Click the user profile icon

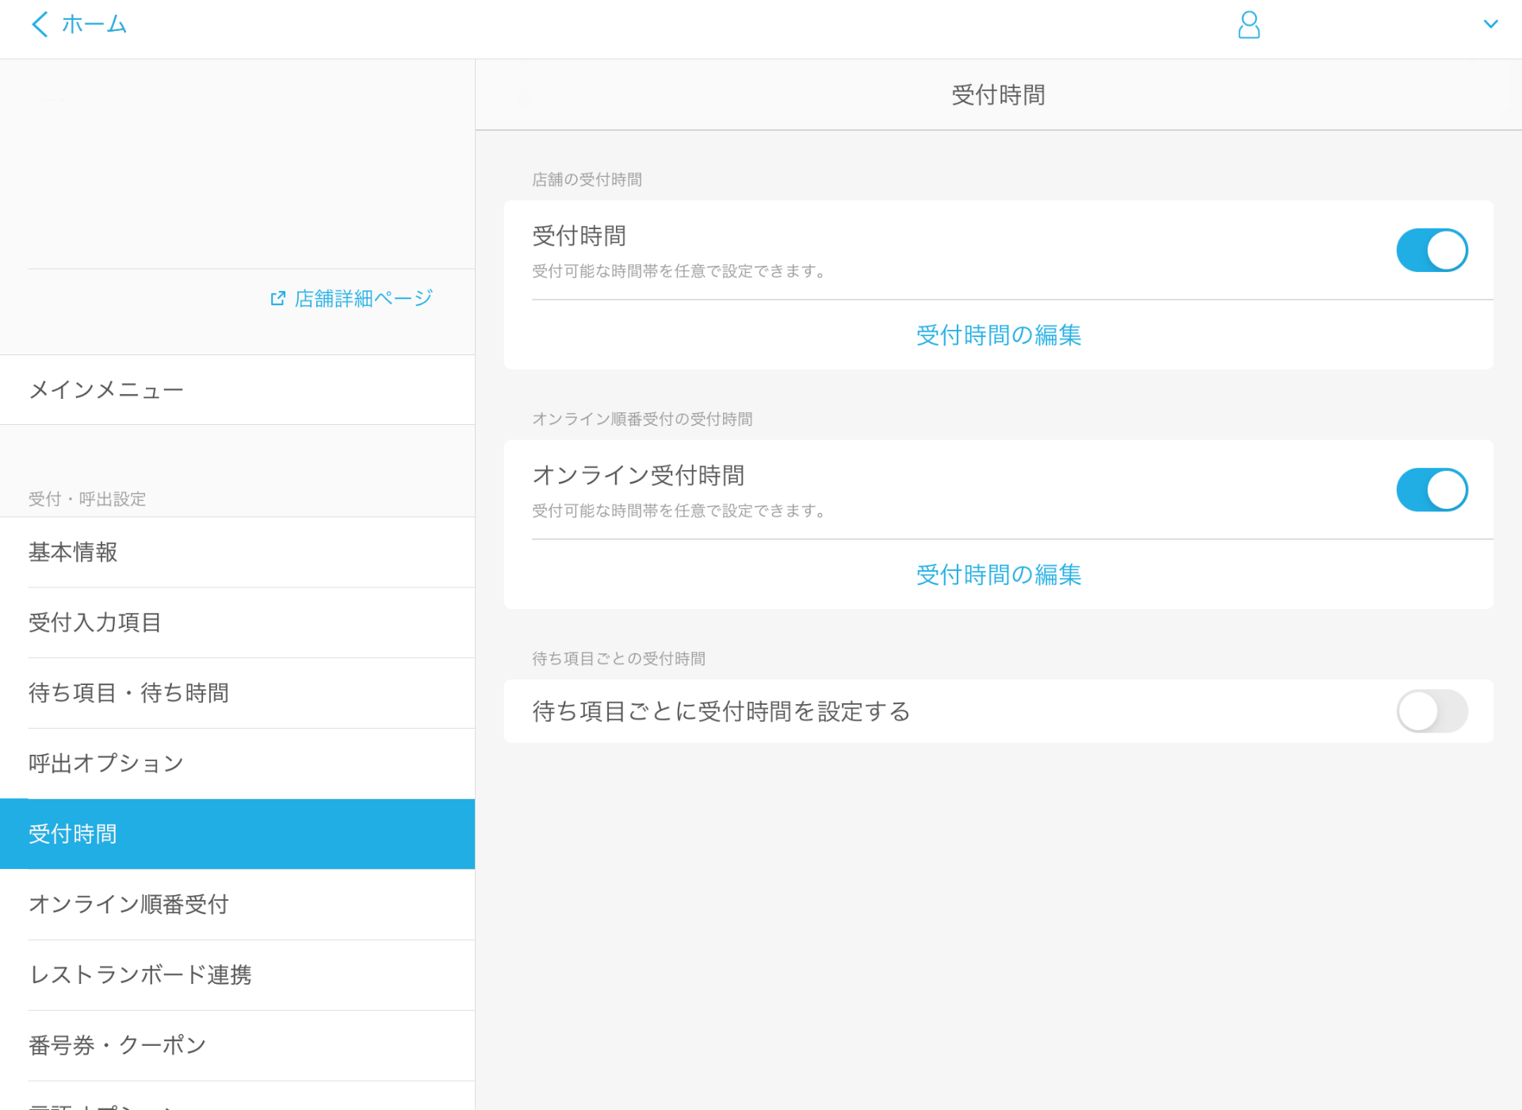click(1249, 25)
